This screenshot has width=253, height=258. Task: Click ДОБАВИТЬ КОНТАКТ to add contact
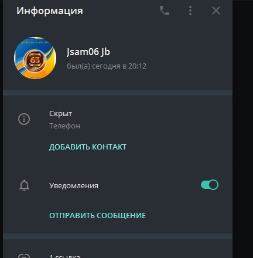(88, 147)
